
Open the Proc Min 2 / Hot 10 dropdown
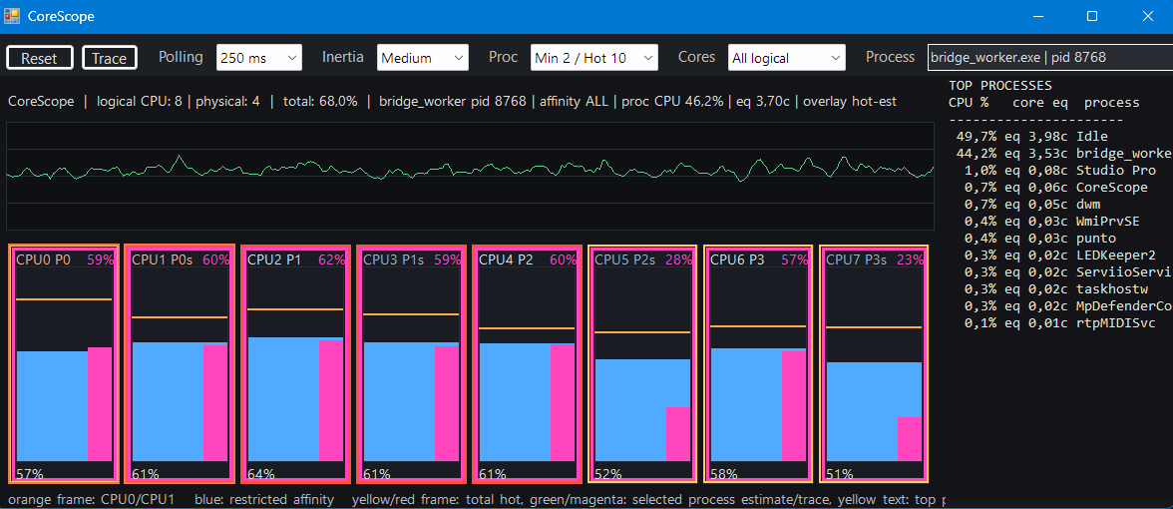(594, 58)
